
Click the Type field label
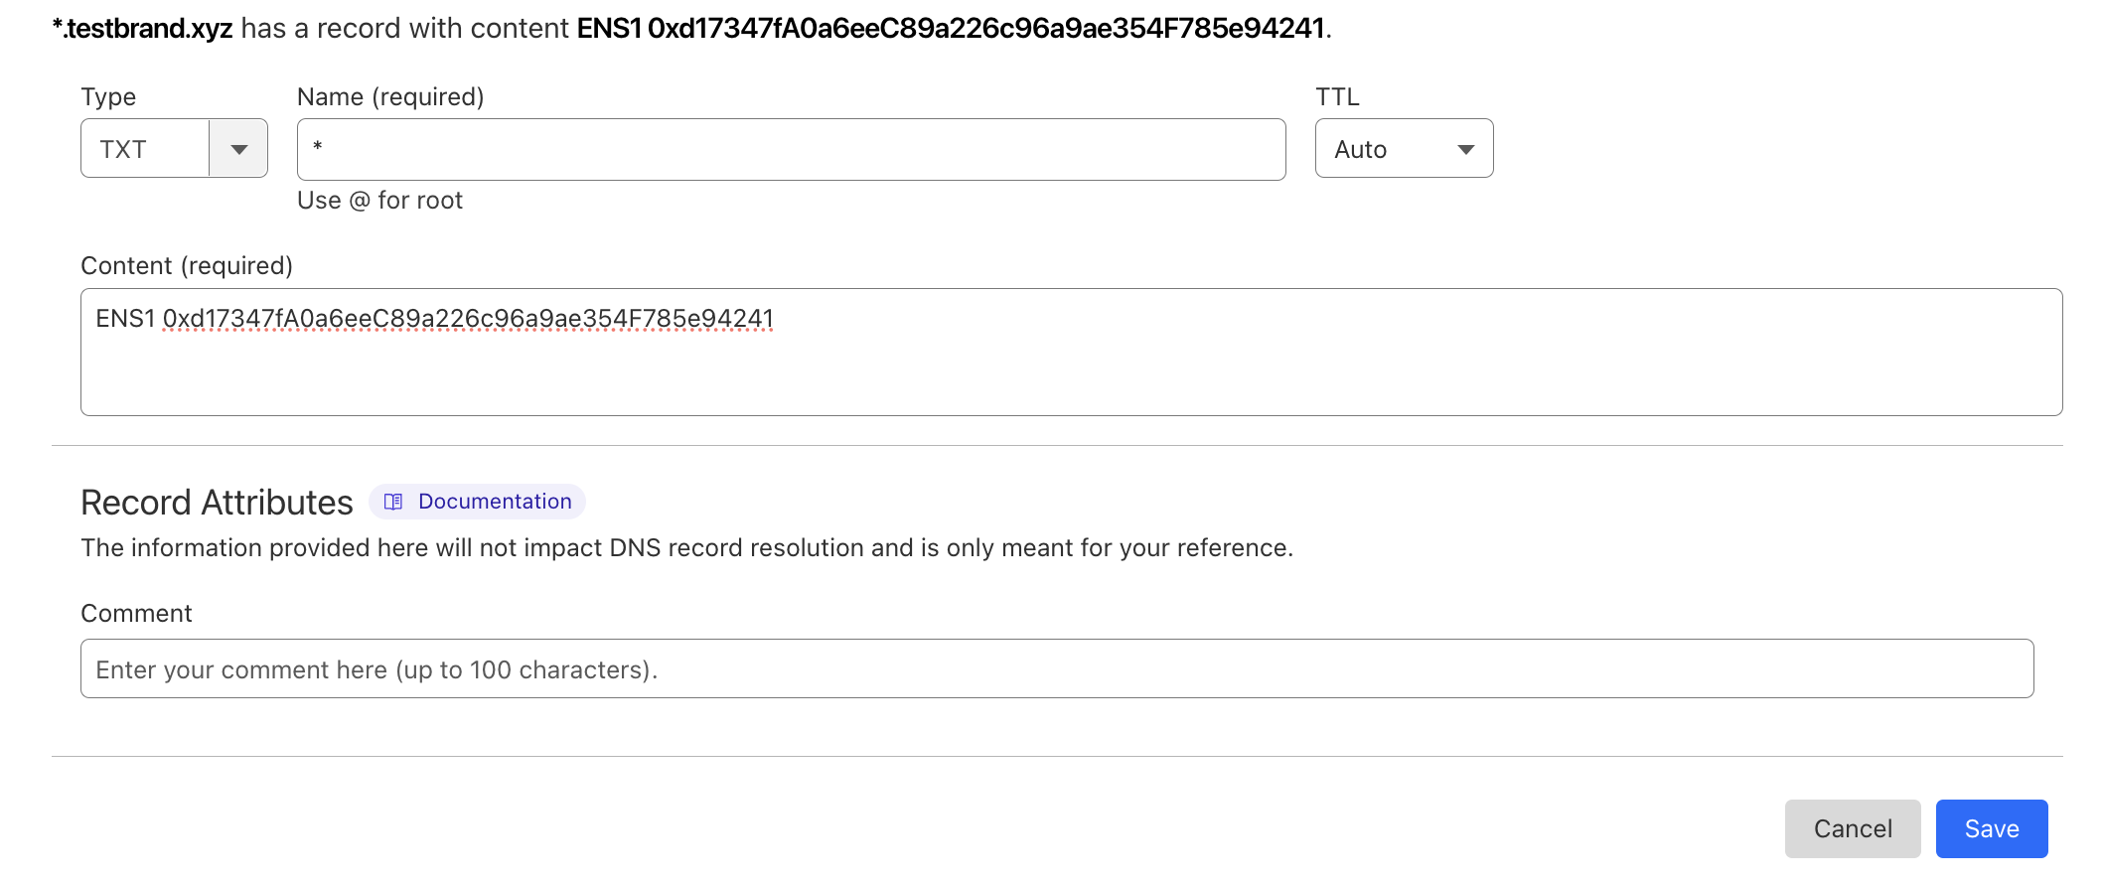click(x=108, y=97)
